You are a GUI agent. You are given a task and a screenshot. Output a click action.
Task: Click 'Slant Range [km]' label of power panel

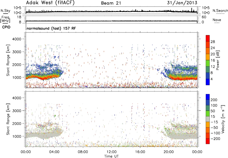coord(8,60)
